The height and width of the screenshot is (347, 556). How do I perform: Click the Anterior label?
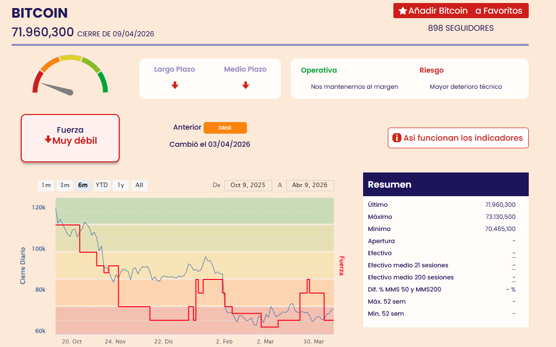(x=187, y=127)
